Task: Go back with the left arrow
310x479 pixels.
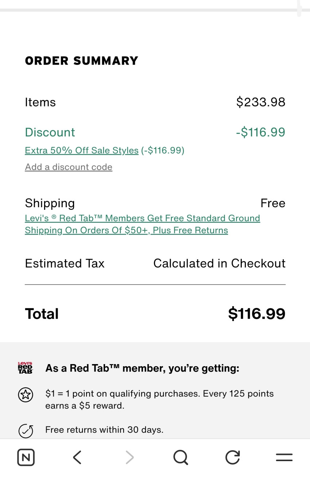Action: 77,457
